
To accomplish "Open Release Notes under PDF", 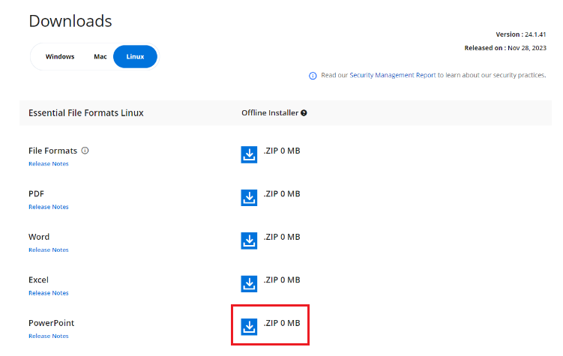I will 49,207.
